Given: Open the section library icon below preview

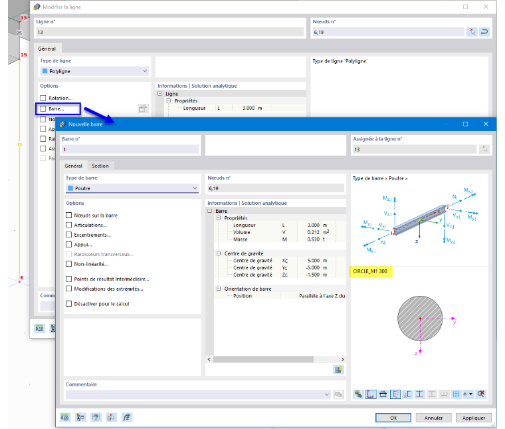Looking at the screenshot, I should (x=358, y=394).
